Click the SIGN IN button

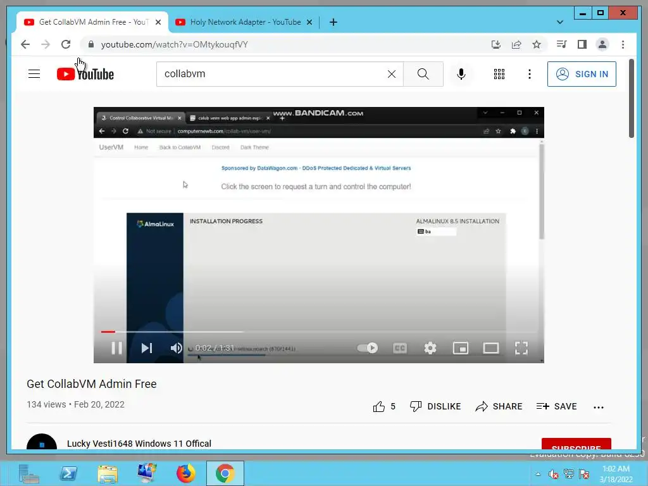(582, 74)
